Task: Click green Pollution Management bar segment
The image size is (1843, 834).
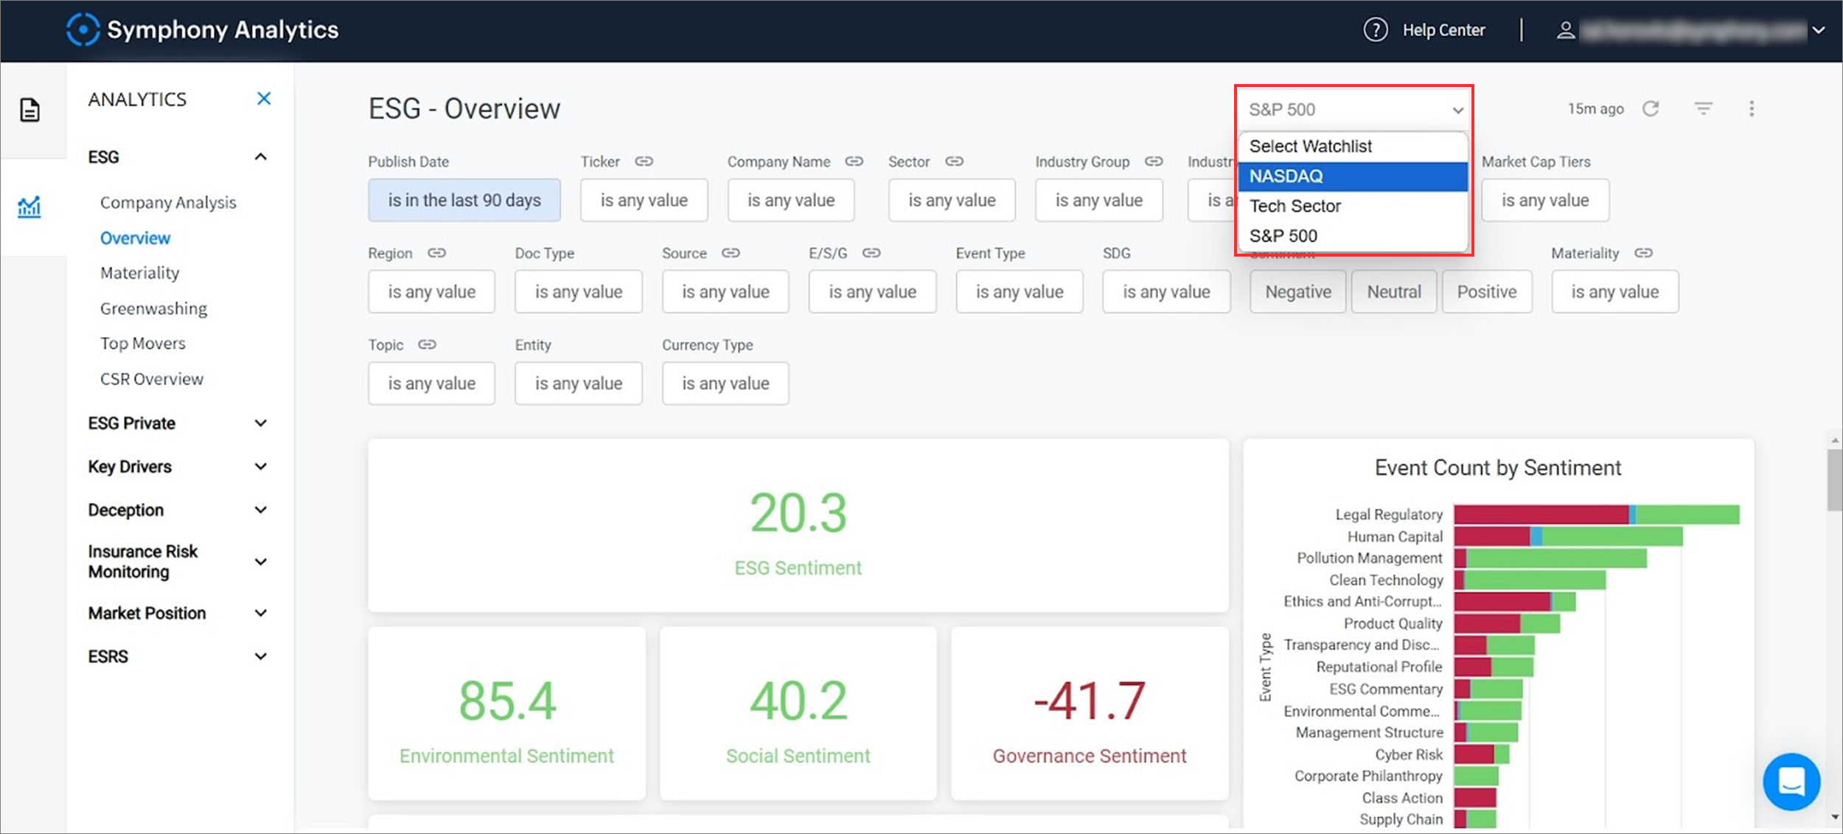Action: tap(1556, 558)
